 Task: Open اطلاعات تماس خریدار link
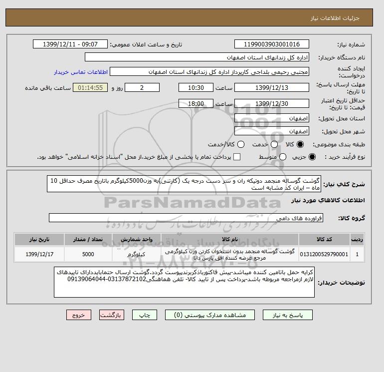81,72
